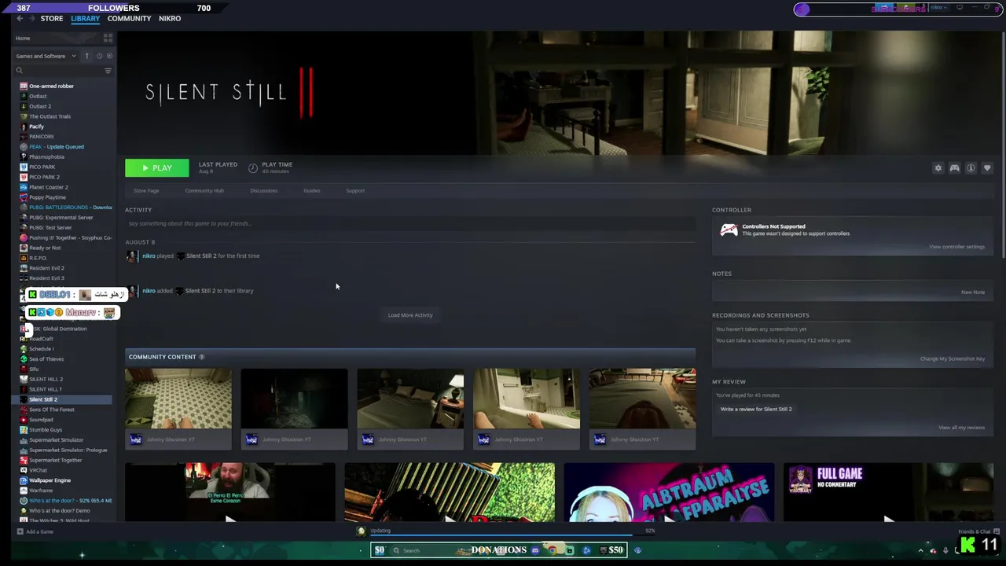Click View controller settings link
This screenshot has width=1006, height=566.
click(x=956, y=247)
